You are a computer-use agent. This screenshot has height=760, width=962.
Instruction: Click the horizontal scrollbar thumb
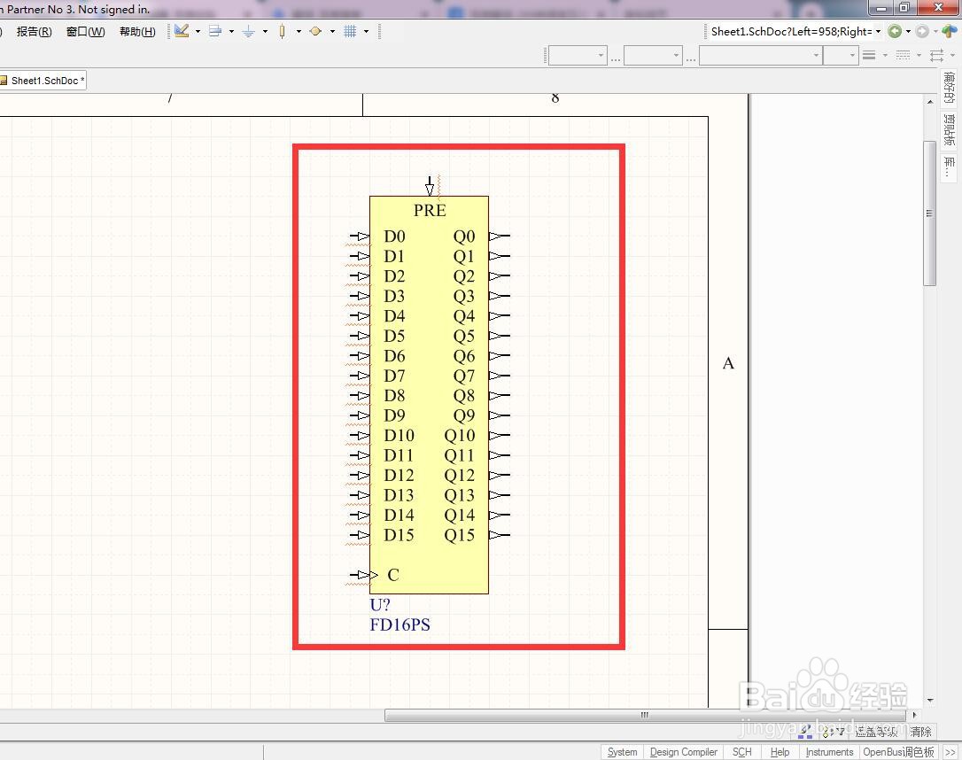(x=645, y=715)
